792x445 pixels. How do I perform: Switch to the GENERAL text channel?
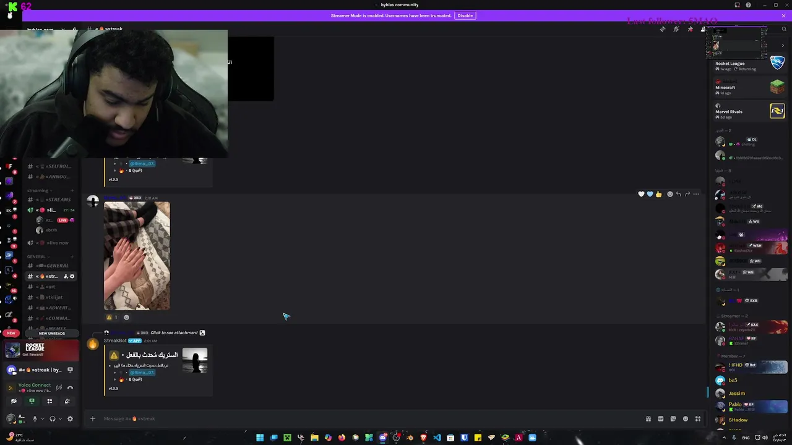pos(52,266)
